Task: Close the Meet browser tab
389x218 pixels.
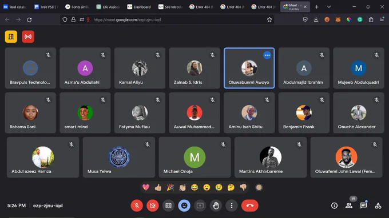Action: pos(305,7)
